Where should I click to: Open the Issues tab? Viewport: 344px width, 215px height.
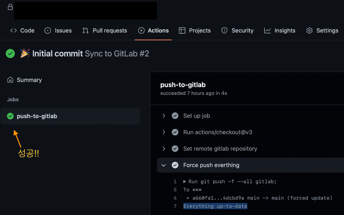pyautogui.click(x=58, y=31)
